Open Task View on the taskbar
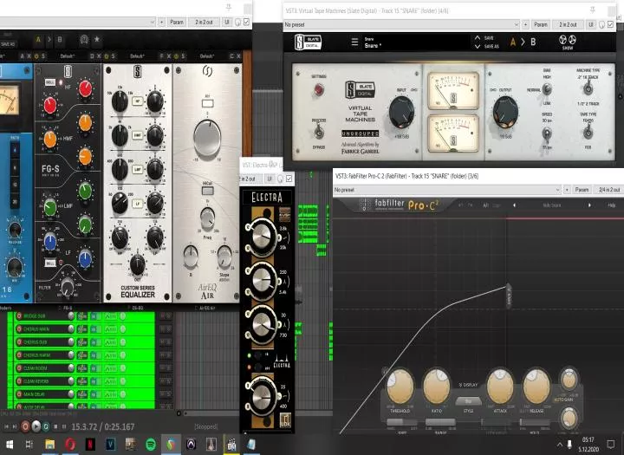 (29, 445)
